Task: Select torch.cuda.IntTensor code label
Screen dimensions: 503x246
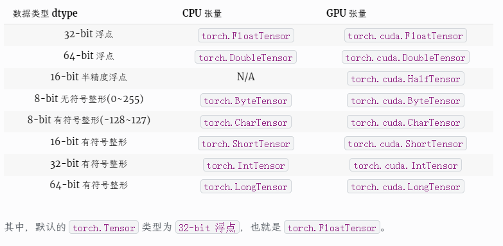Action: pyautogui.click(x=405, y=165)
